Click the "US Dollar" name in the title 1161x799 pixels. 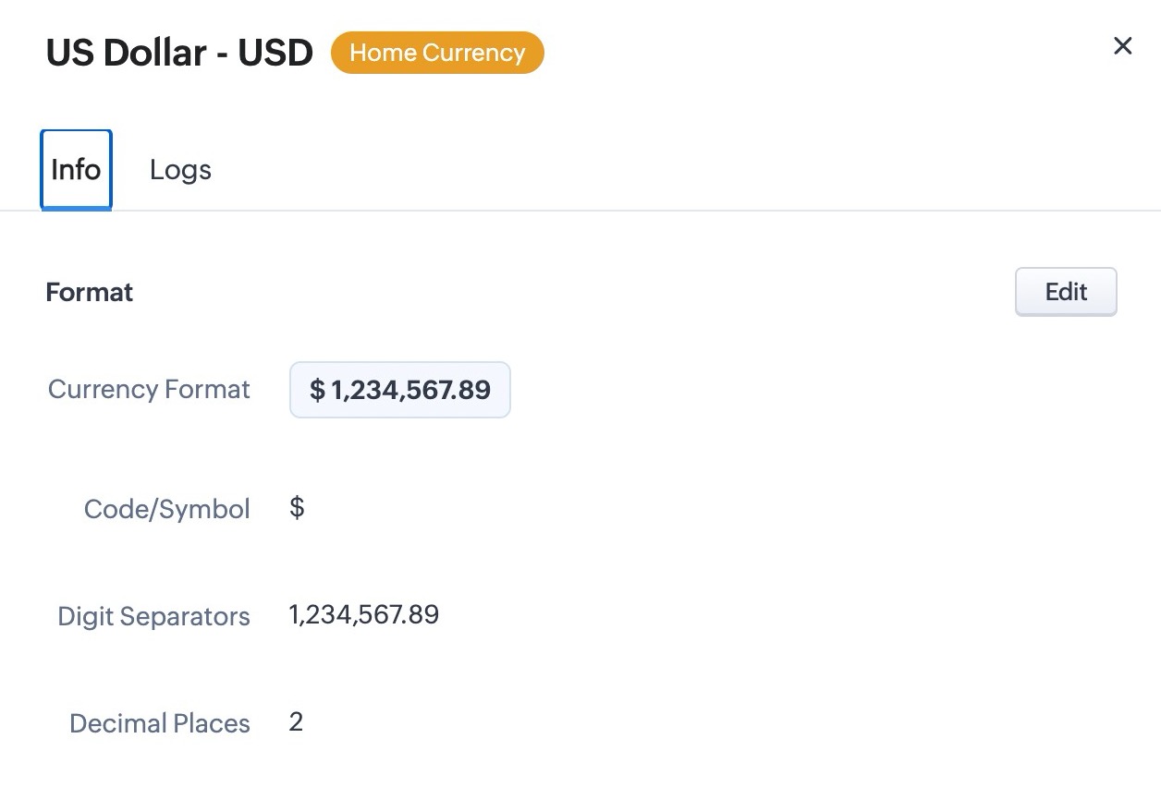(126, 53)
